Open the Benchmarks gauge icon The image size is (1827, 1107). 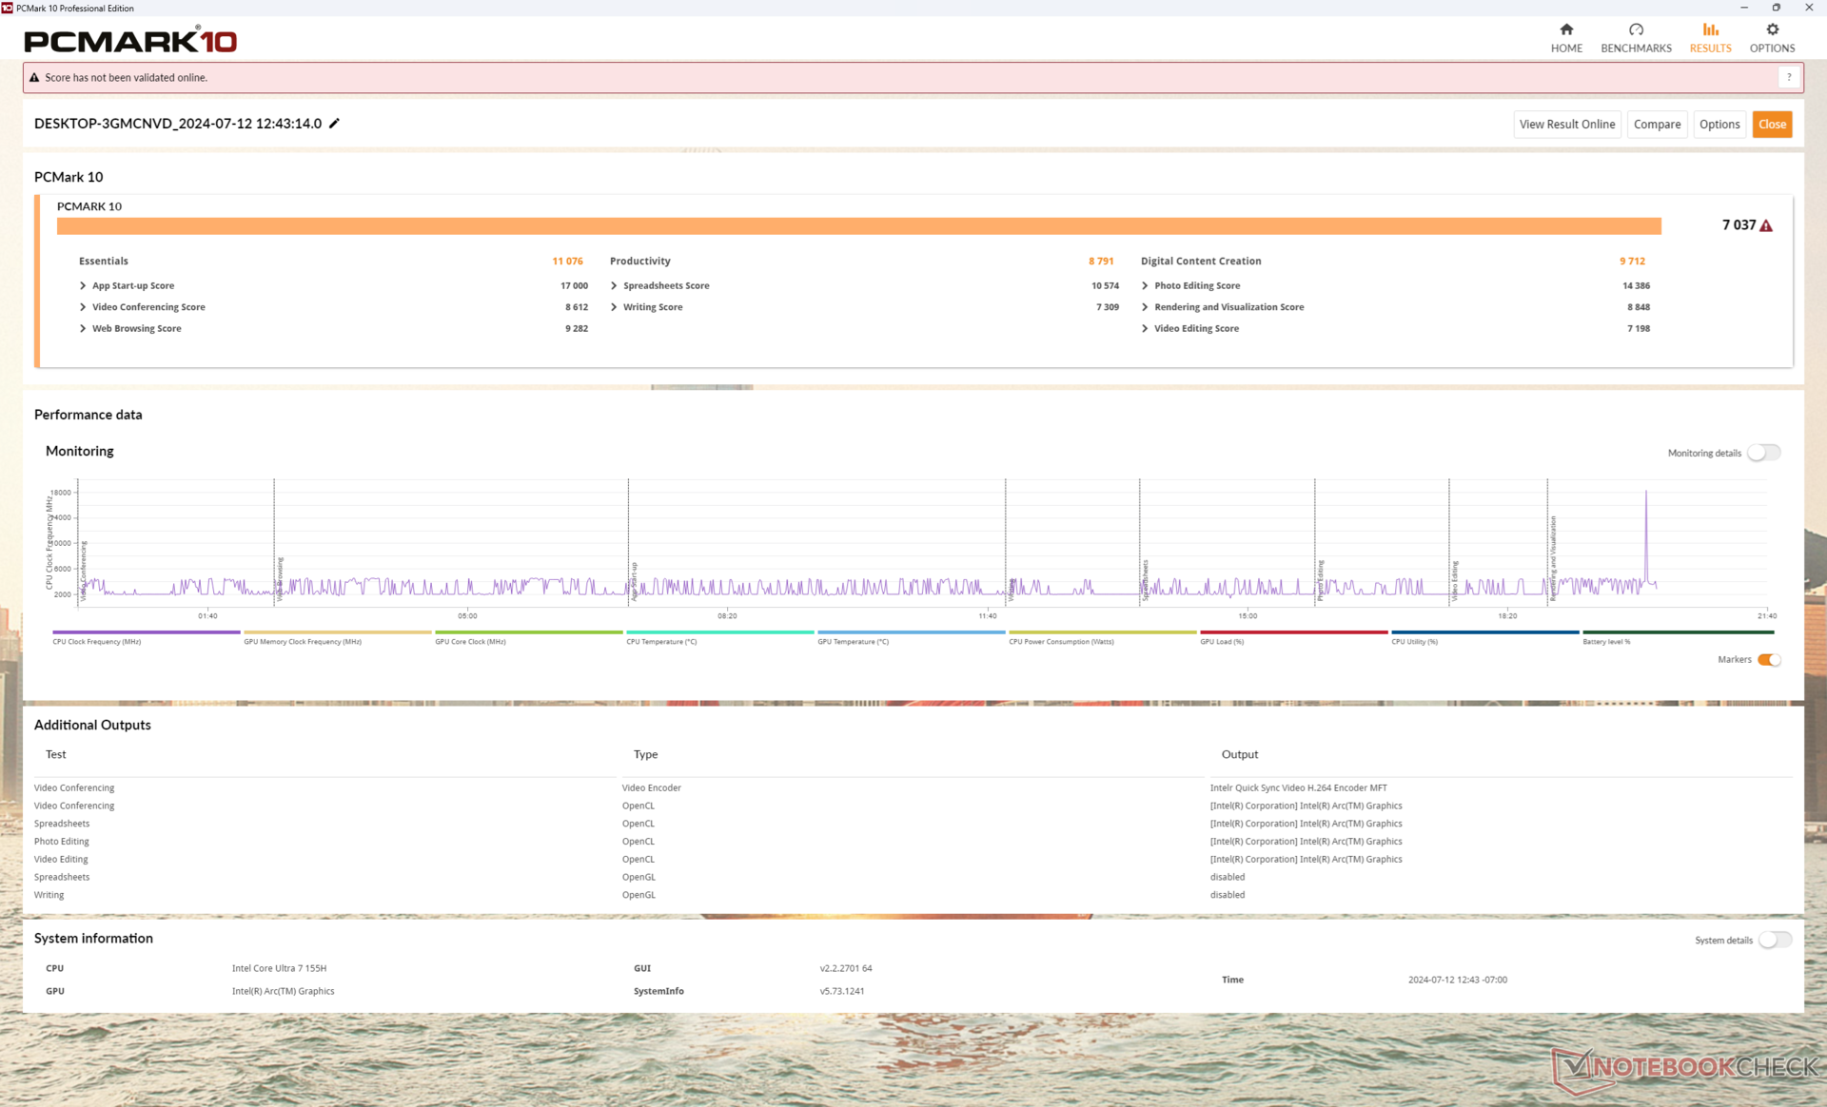[1636, 29]
